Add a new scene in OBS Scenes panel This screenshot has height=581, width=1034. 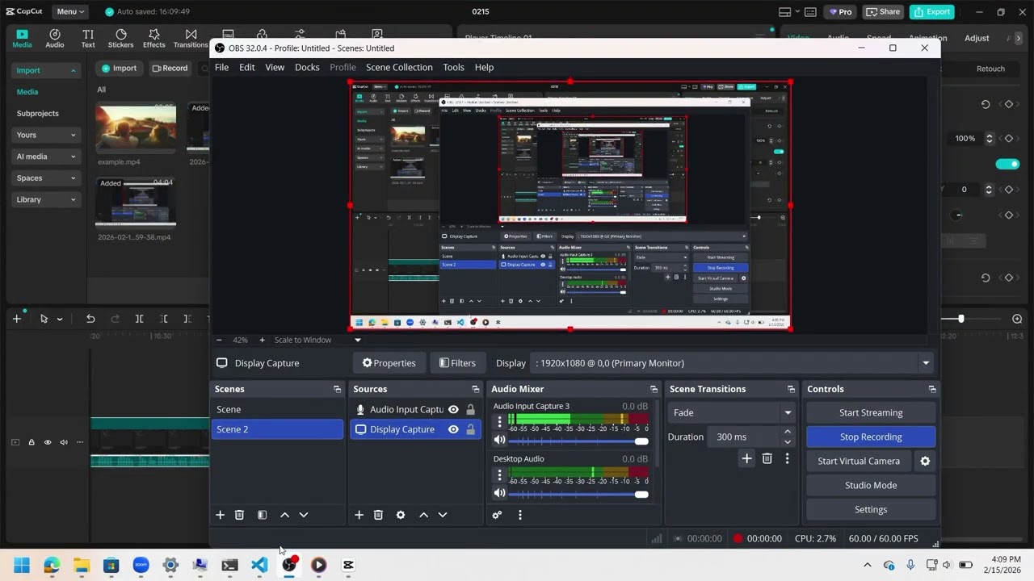(x=220, y=515)
